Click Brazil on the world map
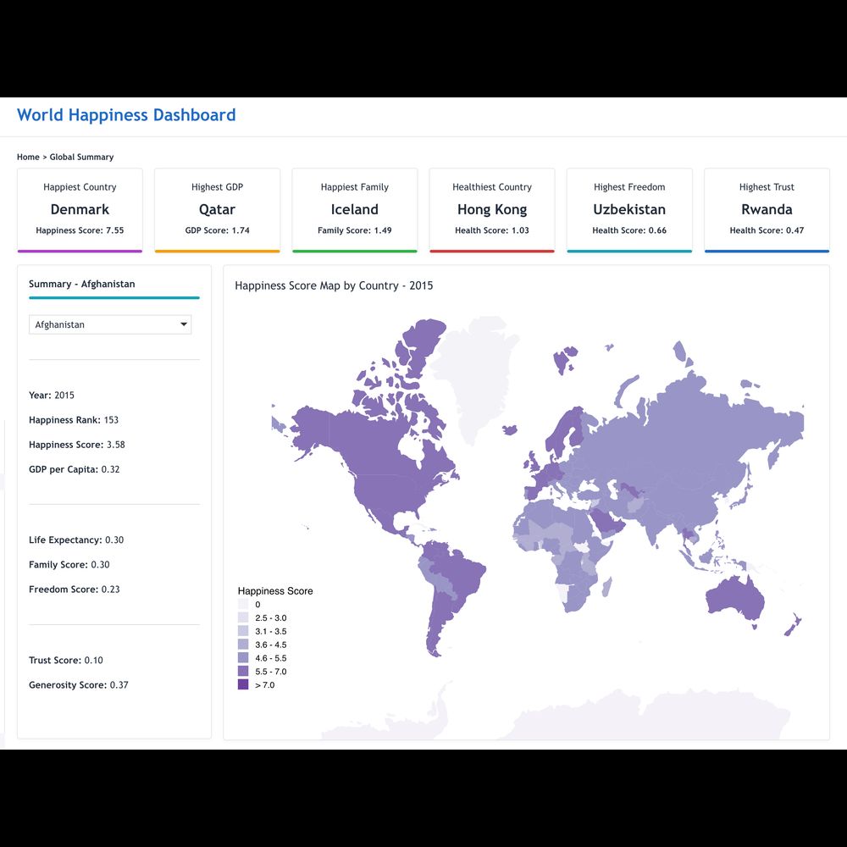Viewport: 847px width, 847px height. click(457, 576)
